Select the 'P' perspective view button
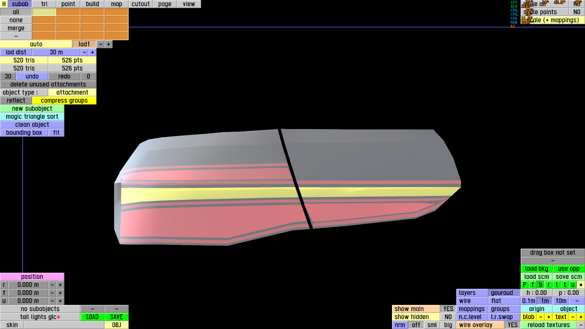The width and height of the screenshot is (585, 329). point(525,285)
